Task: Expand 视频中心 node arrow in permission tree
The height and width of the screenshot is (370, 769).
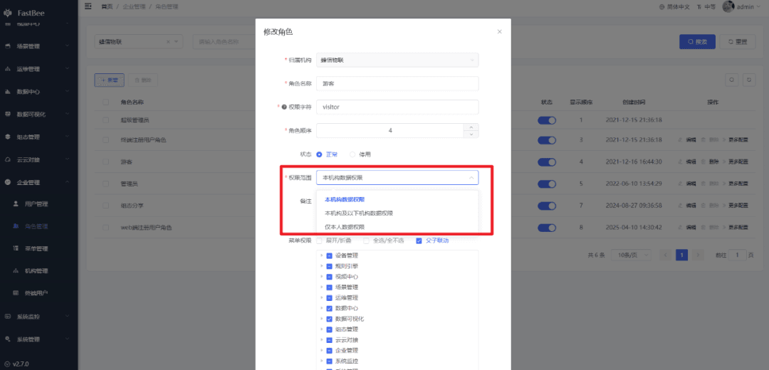Action: pos(322,276)
